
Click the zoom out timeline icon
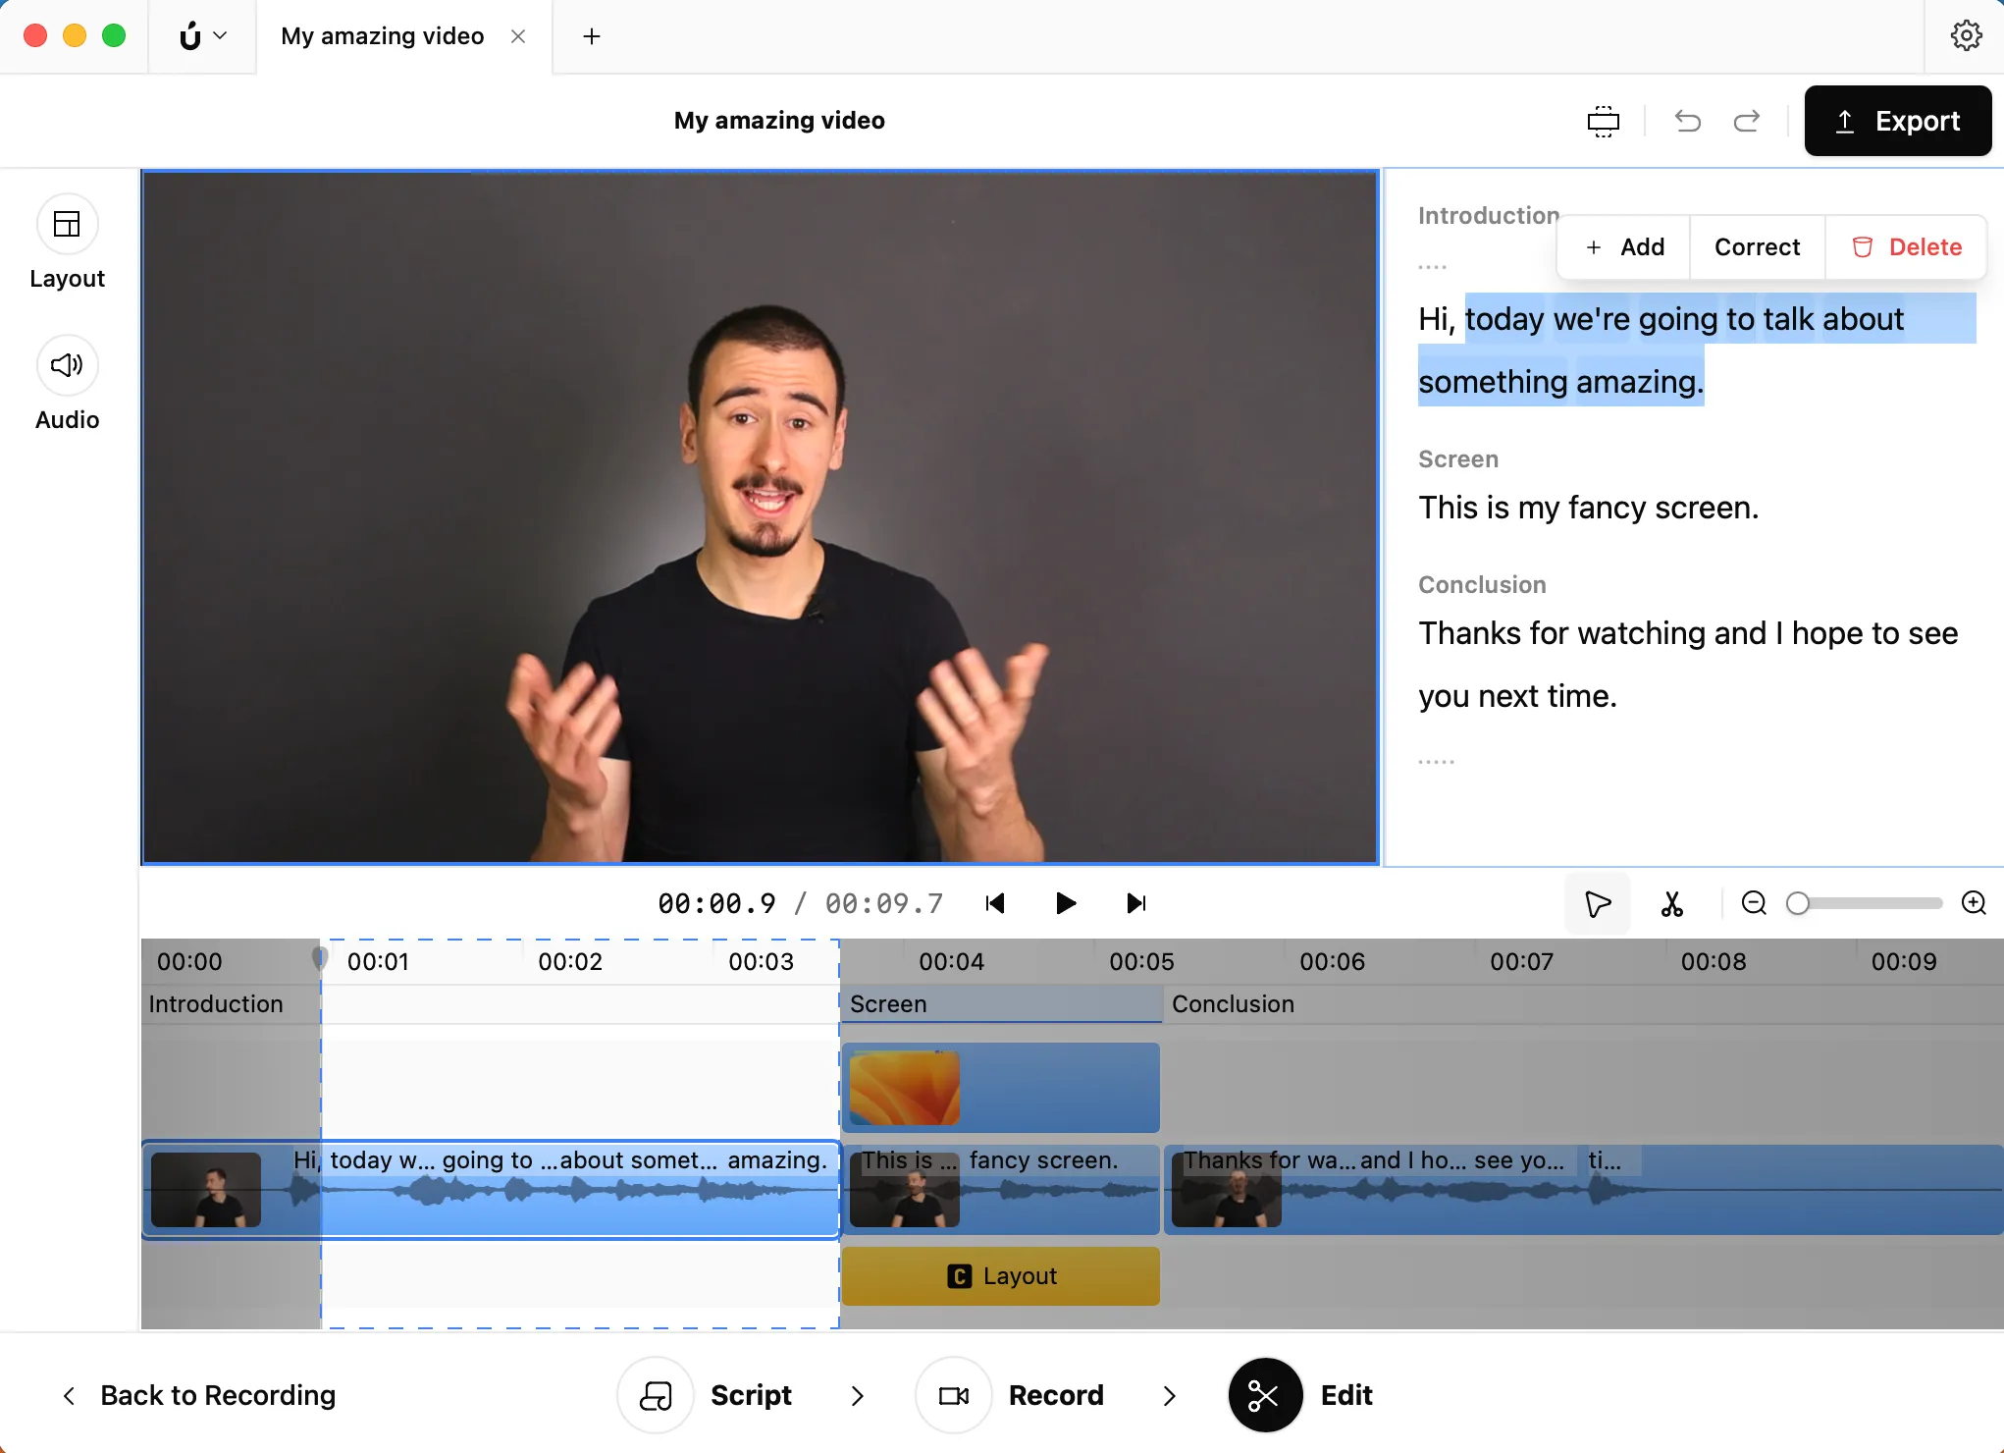pyautogui.click(x=1754, y=903)
